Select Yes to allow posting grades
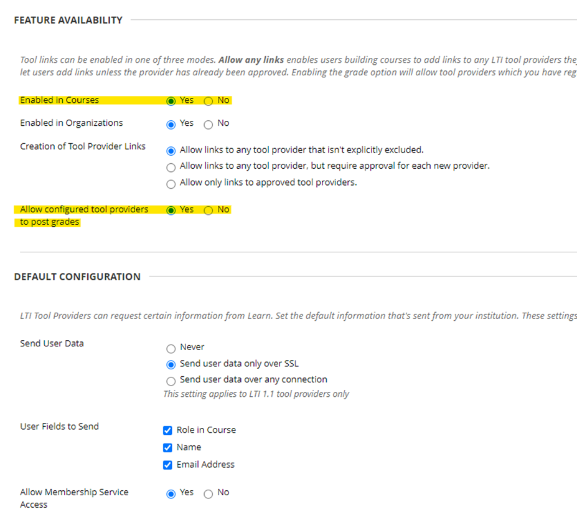 pyautogui.click(x=171, y=210)
